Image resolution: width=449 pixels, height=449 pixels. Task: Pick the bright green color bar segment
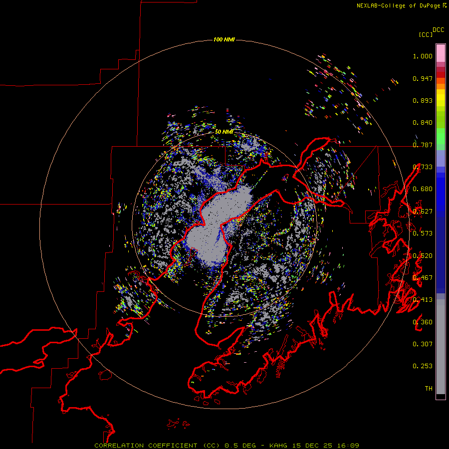tap(441, 136)
